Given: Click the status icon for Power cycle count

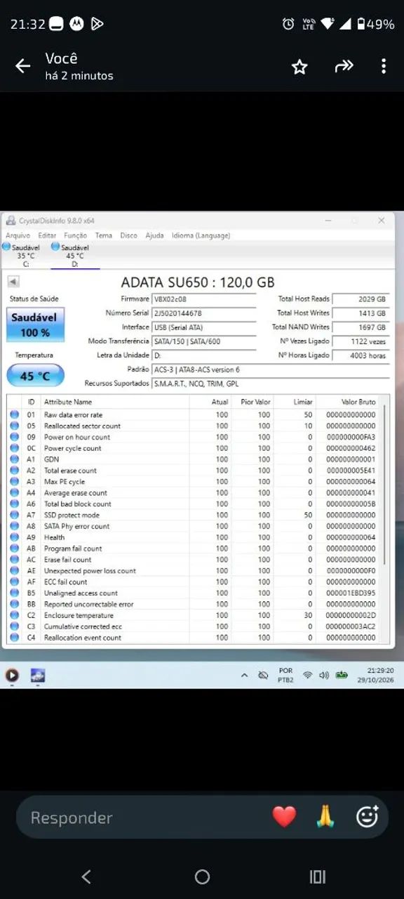Looking at the screenshot, I should coord(14,448).
